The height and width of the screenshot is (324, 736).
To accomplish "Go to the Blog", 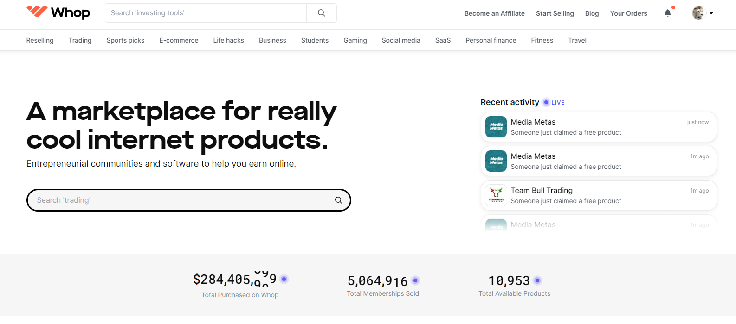I will tap(592, 13).
